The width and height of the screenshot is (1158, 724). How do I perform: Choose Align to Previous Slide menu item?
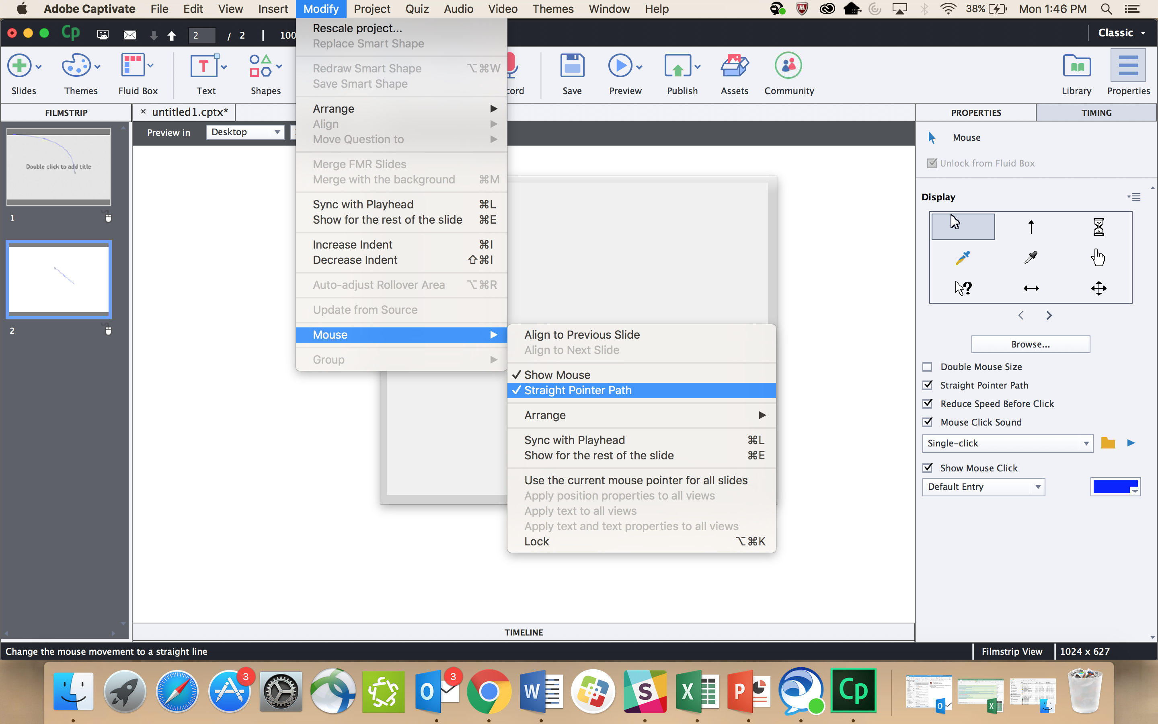pyautogui.click(x=582, y=335)
